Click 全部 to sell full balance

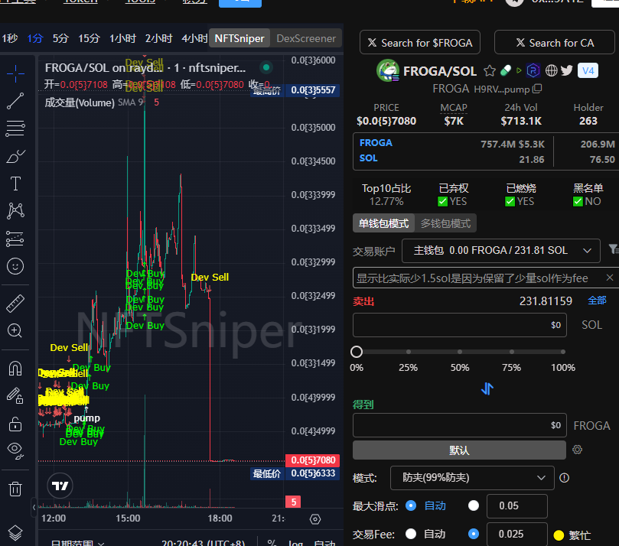pos(597,301)
